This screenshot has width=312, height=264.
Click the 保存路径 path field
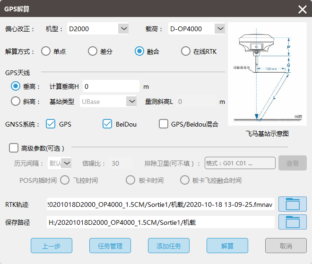point(161,222)
